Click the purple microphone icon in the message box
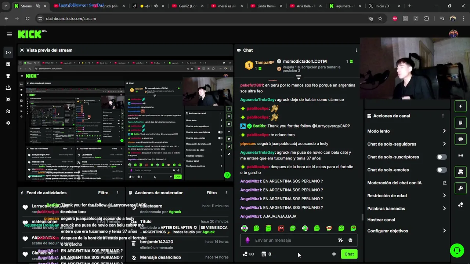This screenshot has height=264, width=470. (247, 240)
